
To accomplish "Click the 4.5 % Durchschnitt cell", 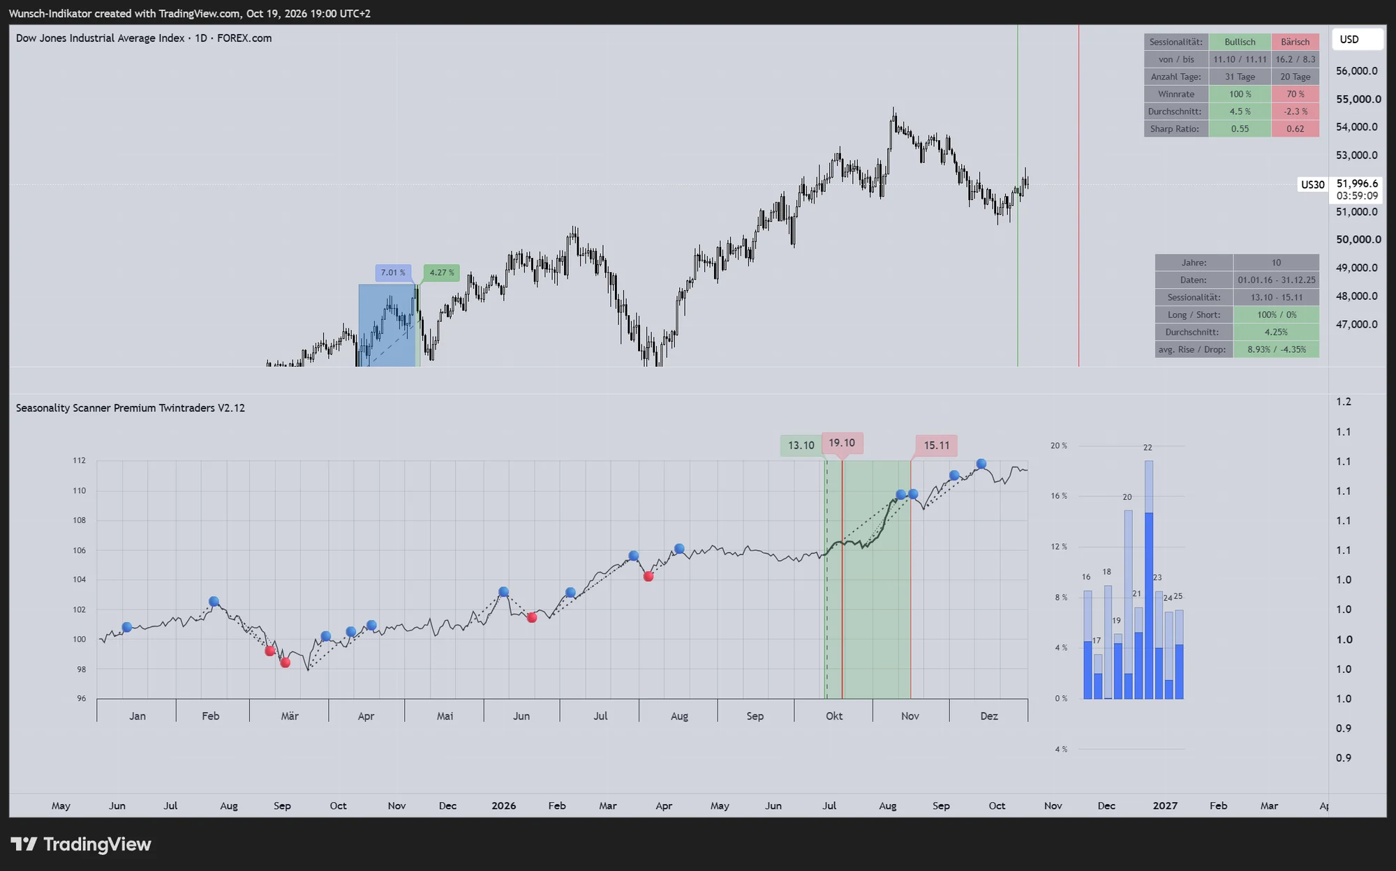I will coord(1240,112).
